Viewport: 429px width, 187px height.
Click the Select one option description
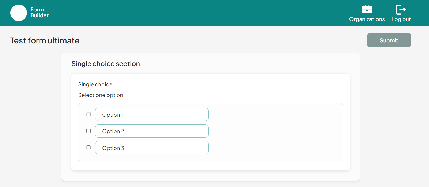[x=100, y=95]
